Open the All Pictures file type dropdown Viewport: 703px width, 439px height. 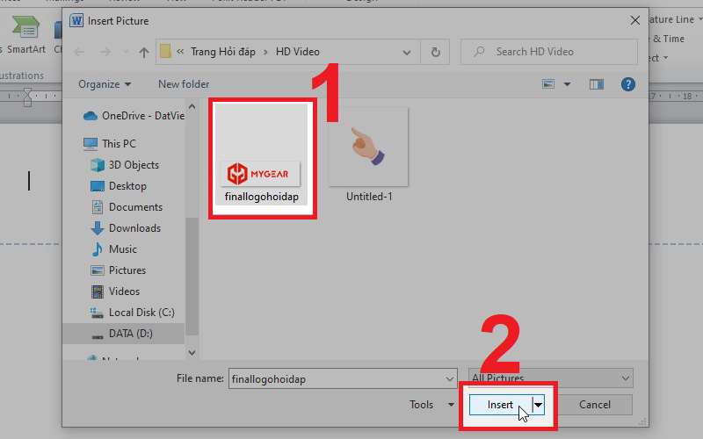pos(551,378)
